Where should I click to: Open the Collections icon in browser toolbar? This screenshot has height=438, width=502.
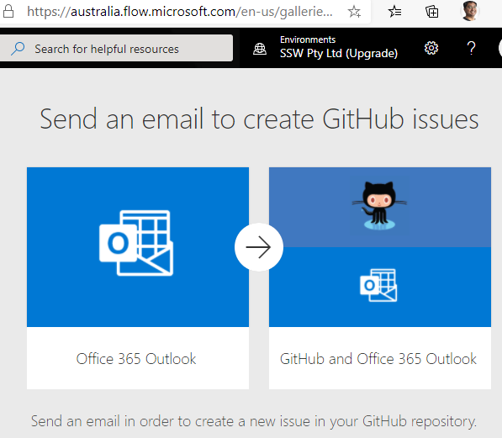[432, 12]
